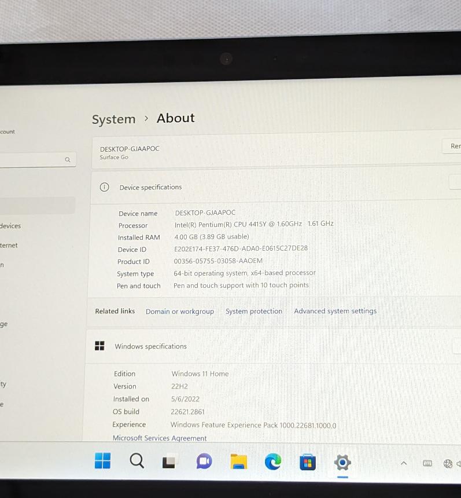This screenshot has height=498, width=461.
Task: Open the touch keyboard tray icon
Action: click(x=427, y=463)
